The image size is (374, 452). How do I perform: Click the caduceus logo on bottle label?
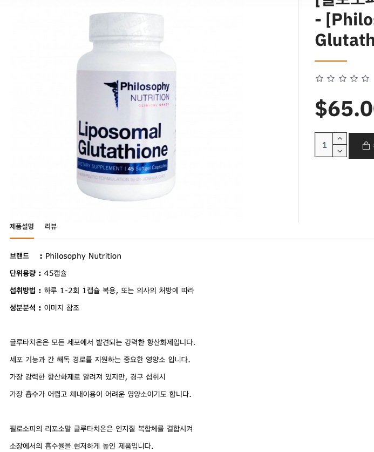112,95
